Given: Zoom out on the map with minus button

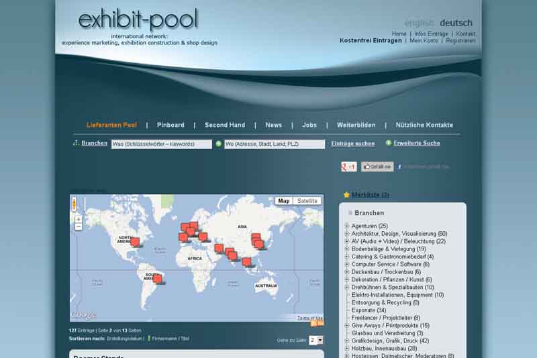Looking at the screenshot, I should click(x=79, y=227).
